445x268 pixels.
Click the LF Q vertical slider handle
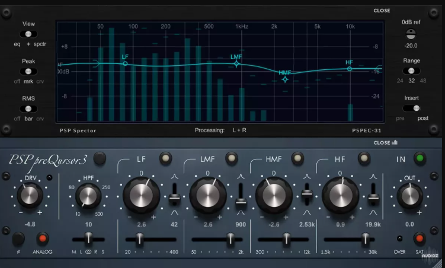click(x=175, y=197)
